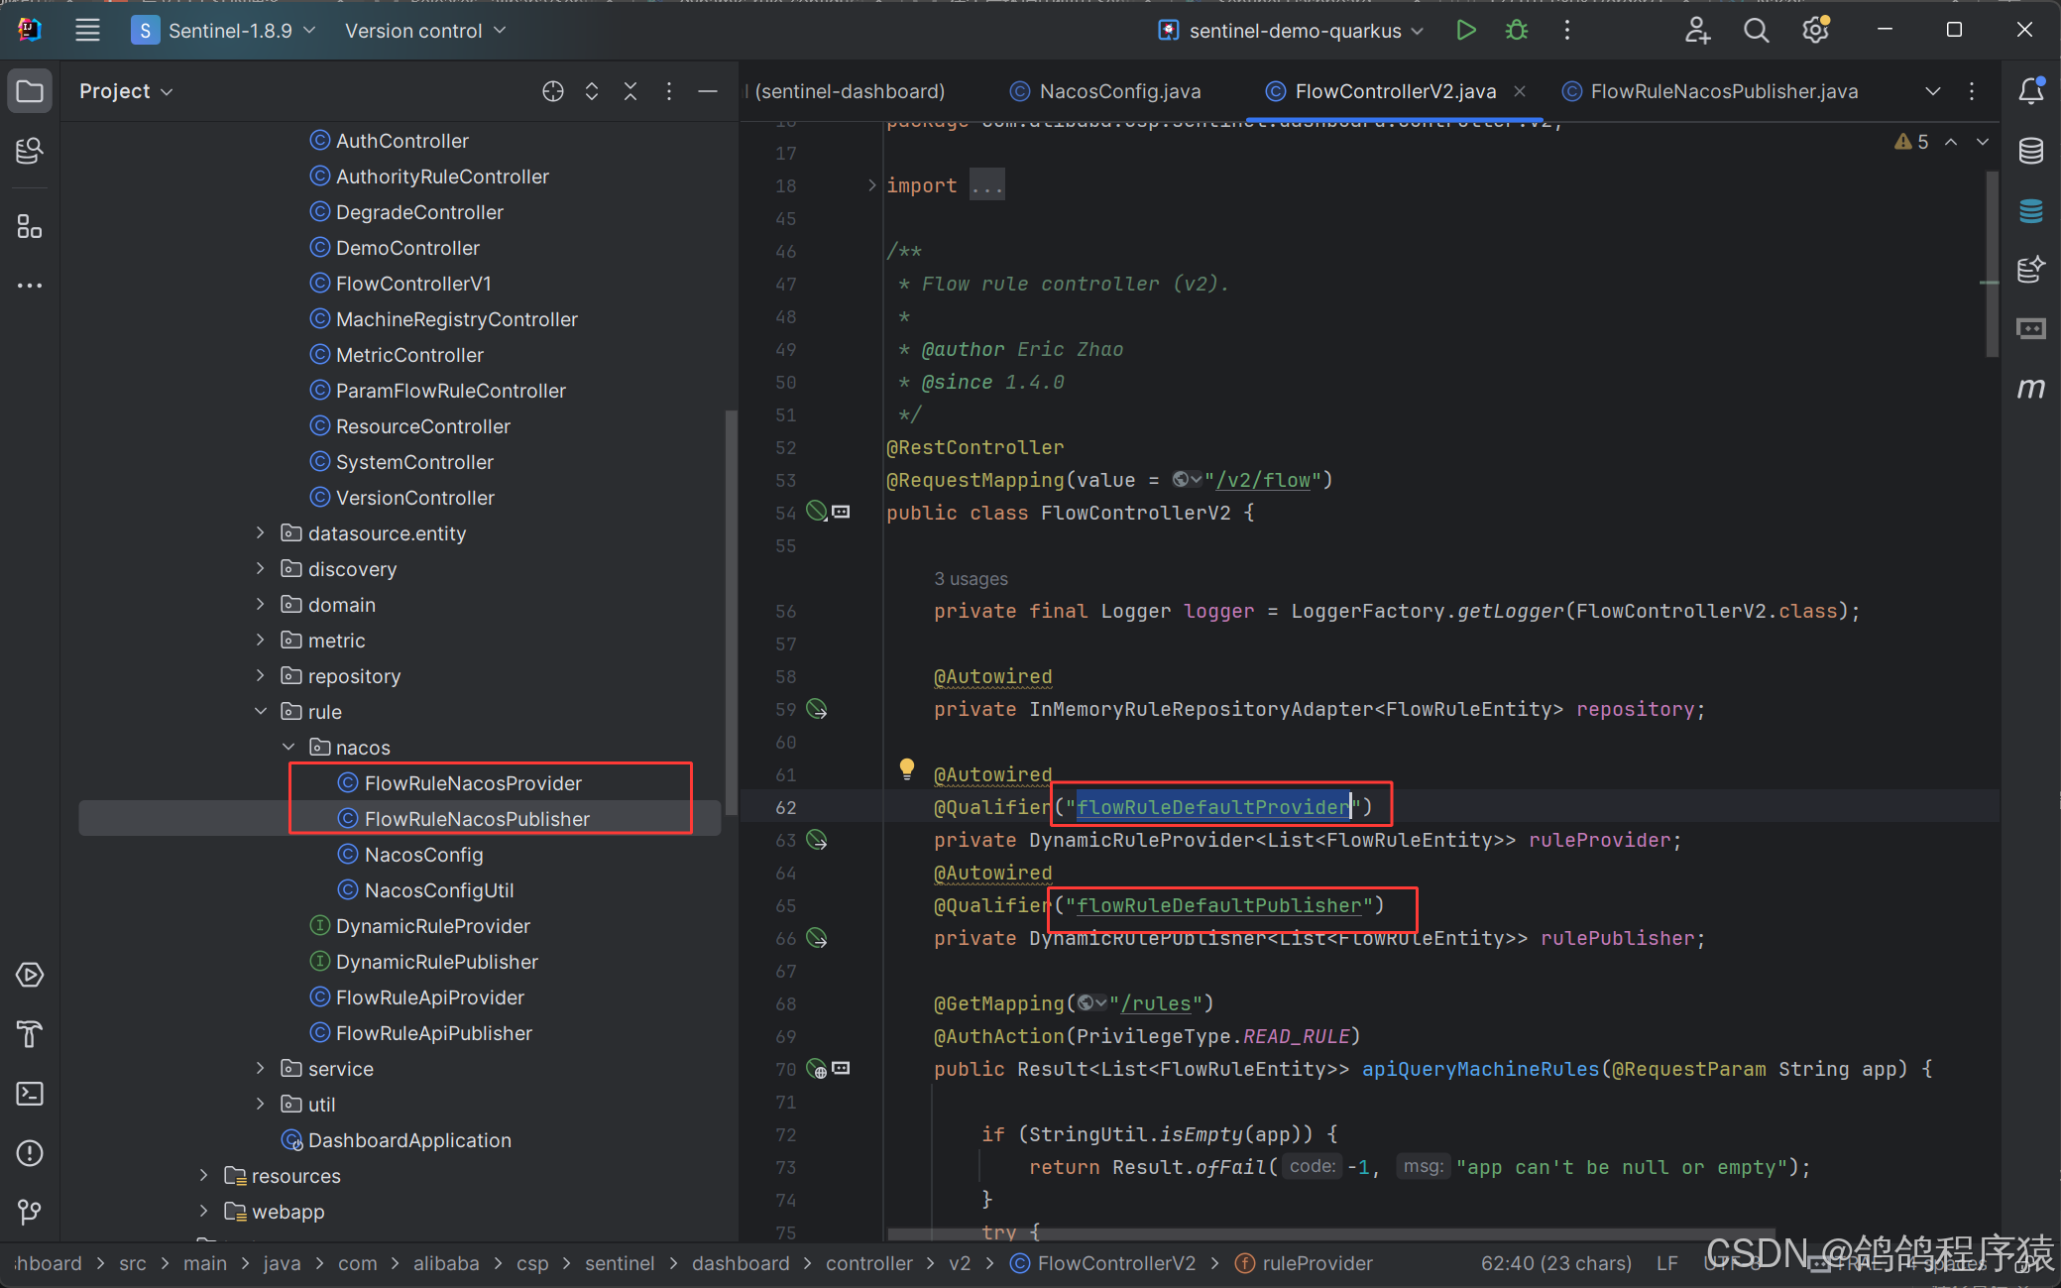Open the Terminal tool window
Image resolution: width=2061 pixels, height=1288 pixels.
tap(30, 1094)
